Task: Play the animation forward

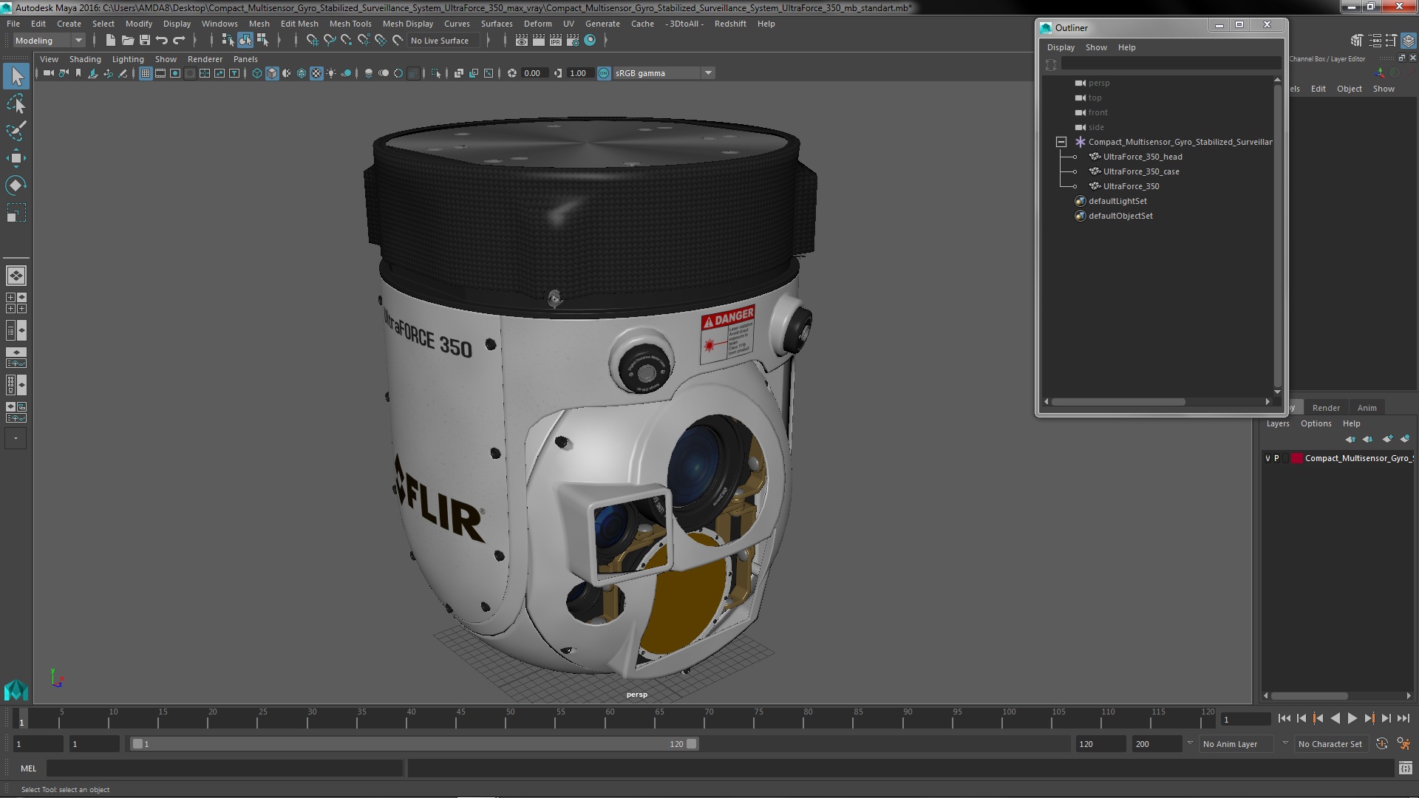Action: click(1352, 718)
